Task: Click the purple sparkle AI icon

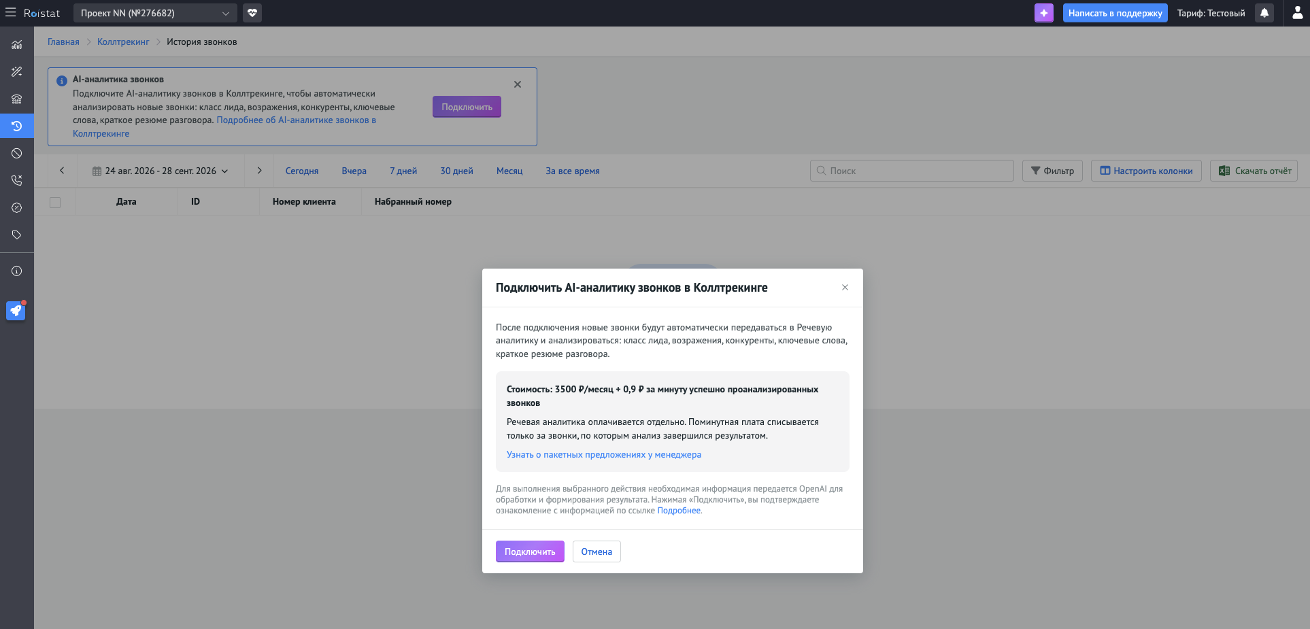Action: click(1044, 13)
